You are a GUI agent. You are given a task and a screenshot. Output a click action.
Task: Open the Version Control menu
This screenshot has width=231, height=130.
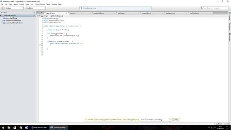pyautogui.click(x=40, y=4)
